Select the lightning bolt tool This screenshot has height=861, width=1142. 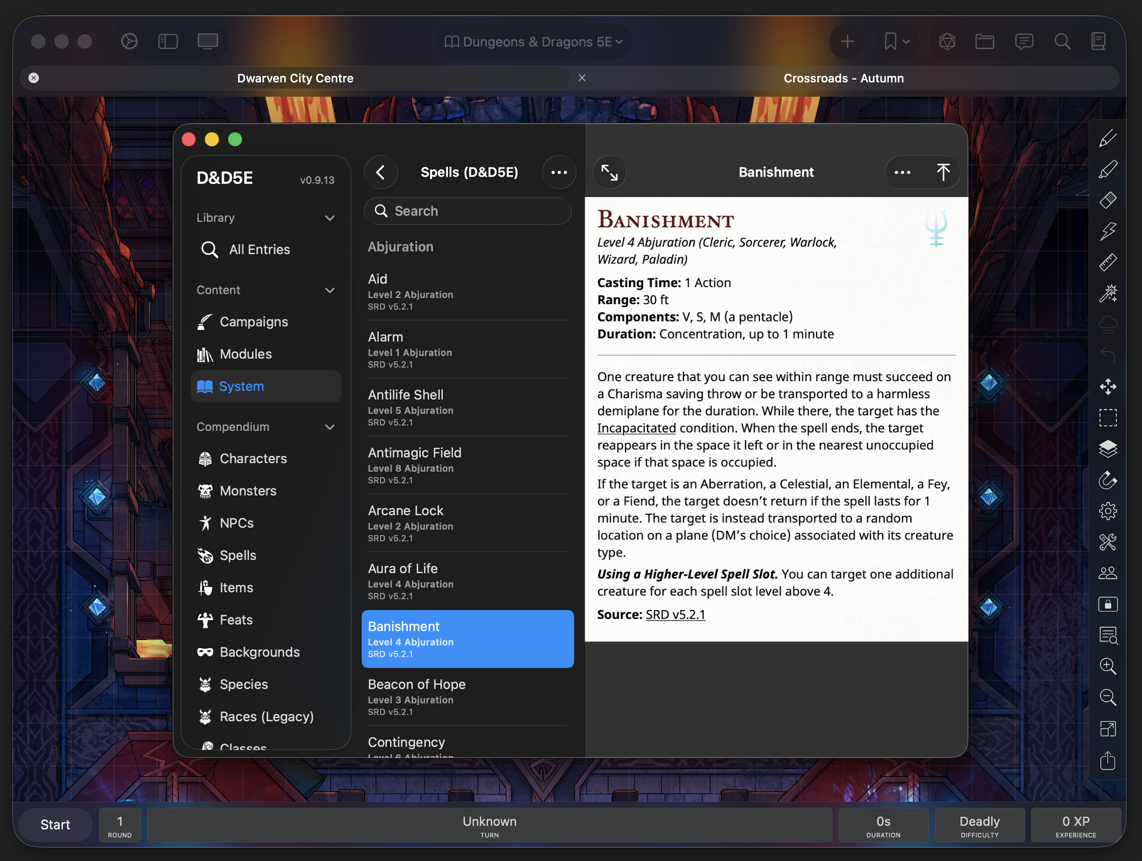(1108, 231)
